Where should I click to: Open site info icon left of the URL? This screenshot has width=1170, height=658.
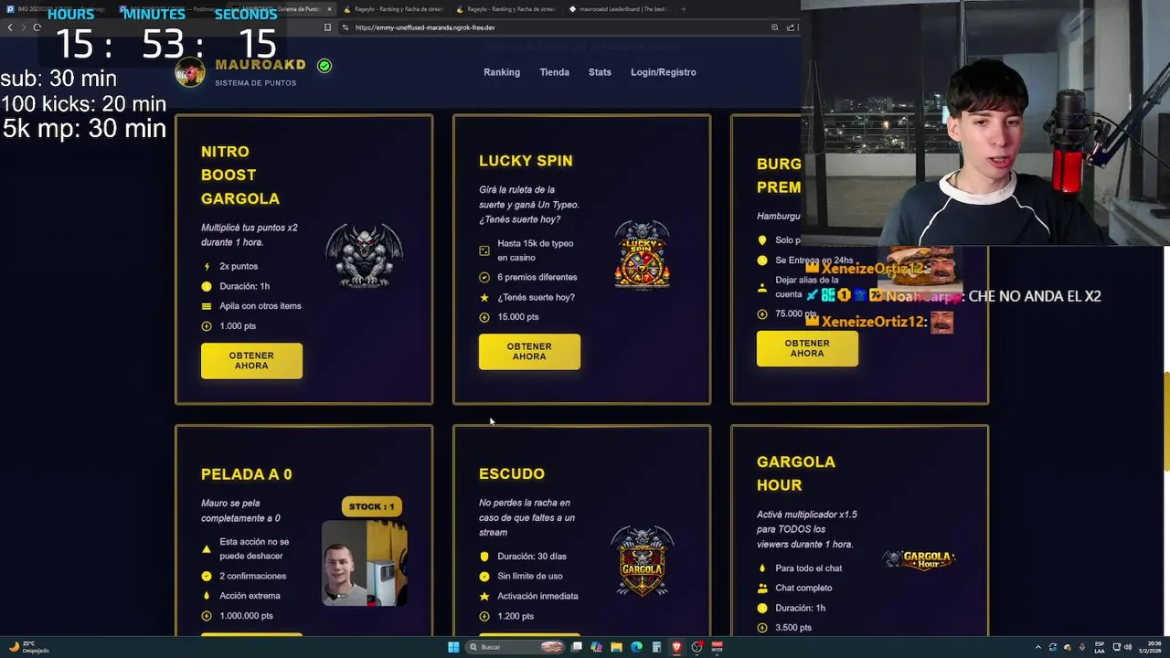pos(346,27)
